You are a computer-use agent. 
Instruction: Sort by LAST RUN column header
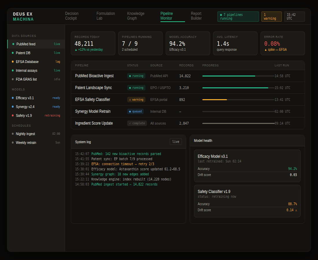282,66
